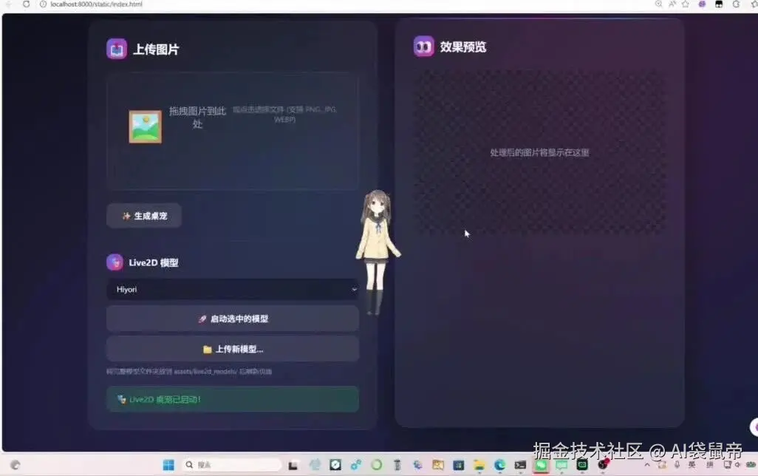Open the File Explorer taskbar icon

(479, 465)
